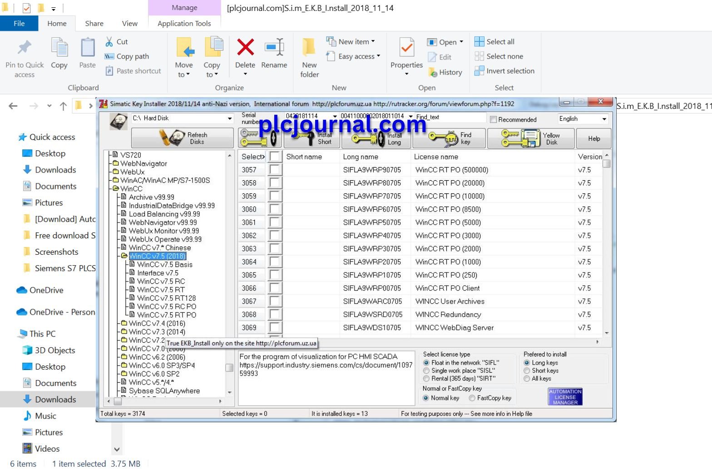Click the Long name column header
This screenshot has height=469, width=712.
[x=375, y=157]
